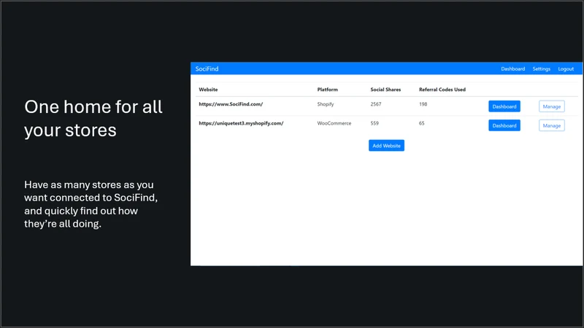Click the Website column header

[208, 90]
